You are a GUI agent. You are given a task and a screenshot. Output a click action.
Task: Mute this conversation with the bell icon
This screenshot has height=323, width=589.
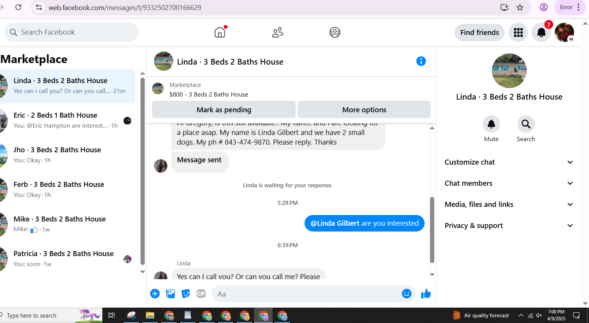point(491,124)
